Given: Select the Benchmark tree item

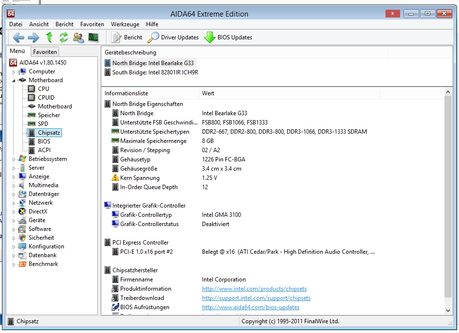Looking at the screenshot, I should [x=43, y=264].
